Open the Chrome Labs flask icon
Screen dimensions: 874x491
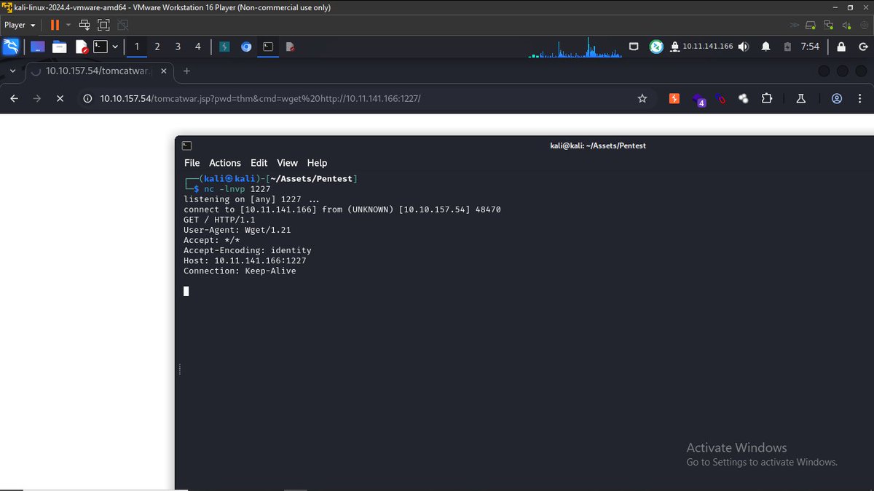click(800, 98)
